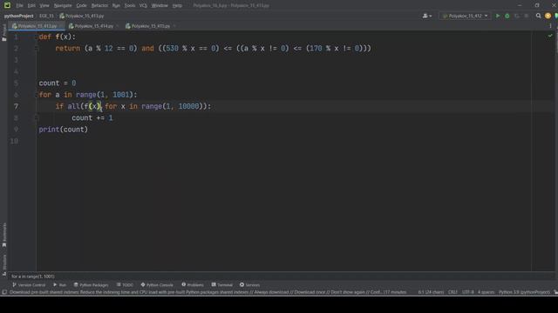558x313 pixels.
Task: Click the EGE_15 folder breadcrumb
Action: point(46,16)
